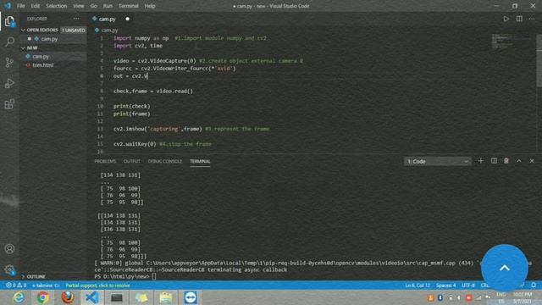Open the Help menu
The image size is (542, 305).
[150, 6]
